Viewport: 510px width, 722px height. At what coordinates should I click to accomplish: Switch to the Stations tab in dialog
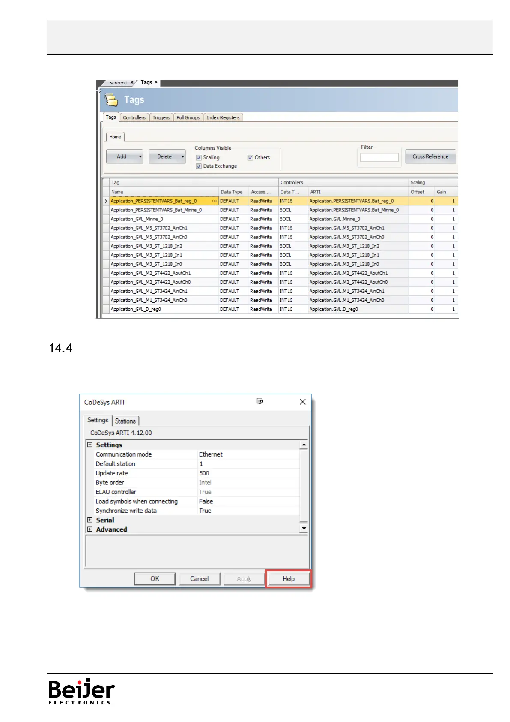click(x=125, y=421)
